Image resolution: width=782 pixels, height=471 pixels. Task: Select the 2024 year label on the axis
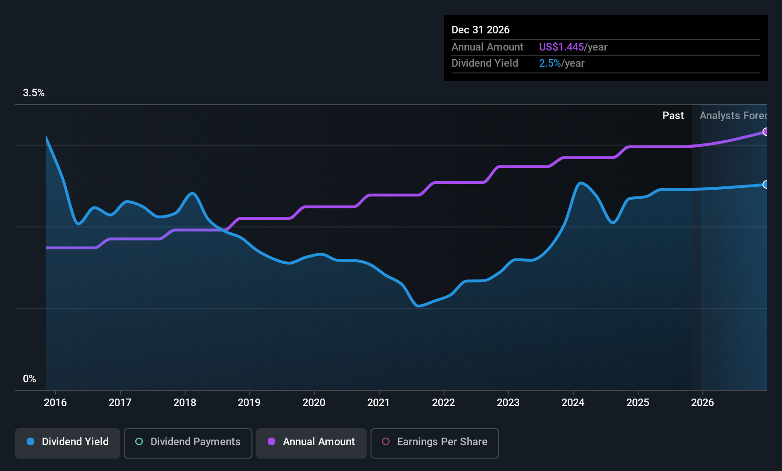tap(573, 402)
